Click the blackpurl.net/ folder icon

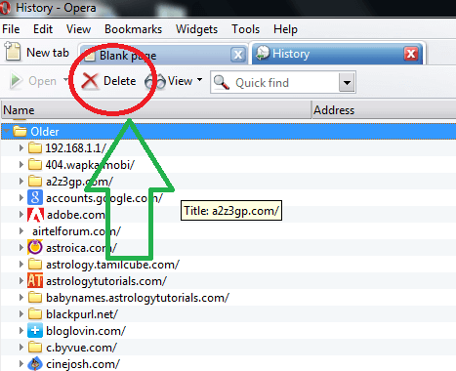point(35,314)
